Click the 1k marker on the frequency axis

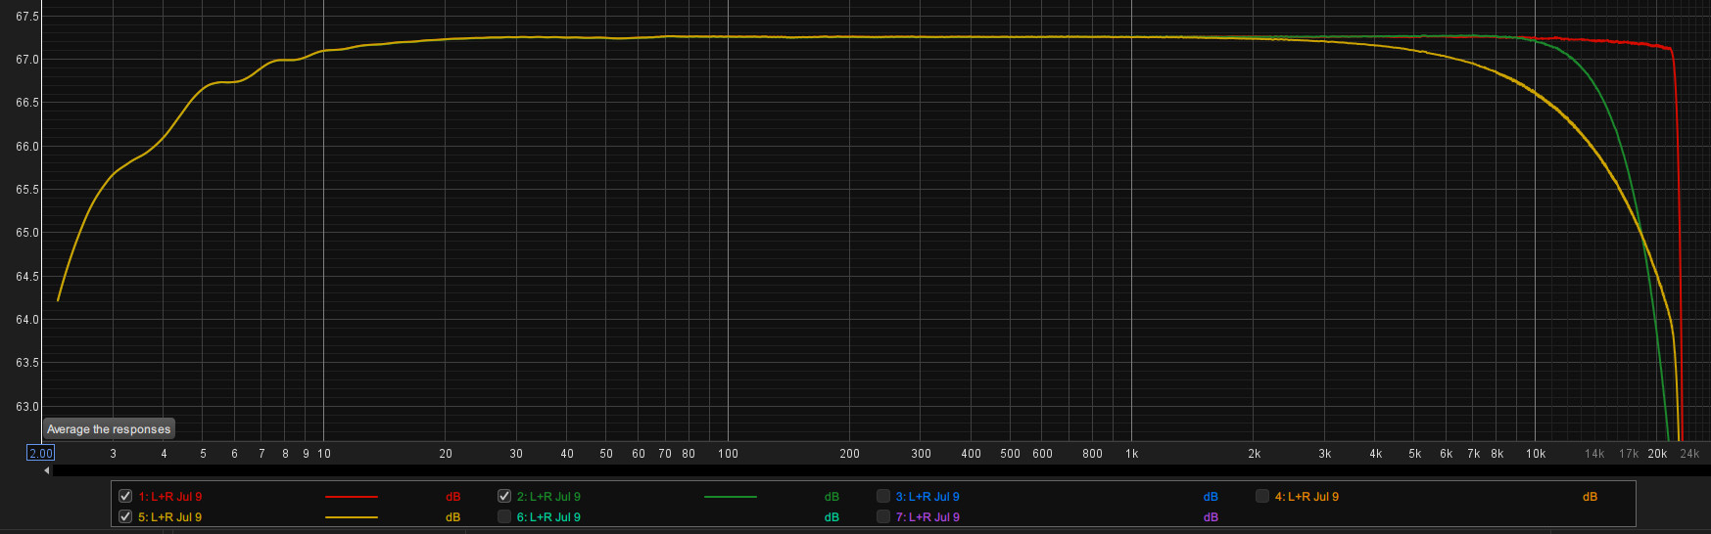pyautogui.click(x=1131, y=454)
